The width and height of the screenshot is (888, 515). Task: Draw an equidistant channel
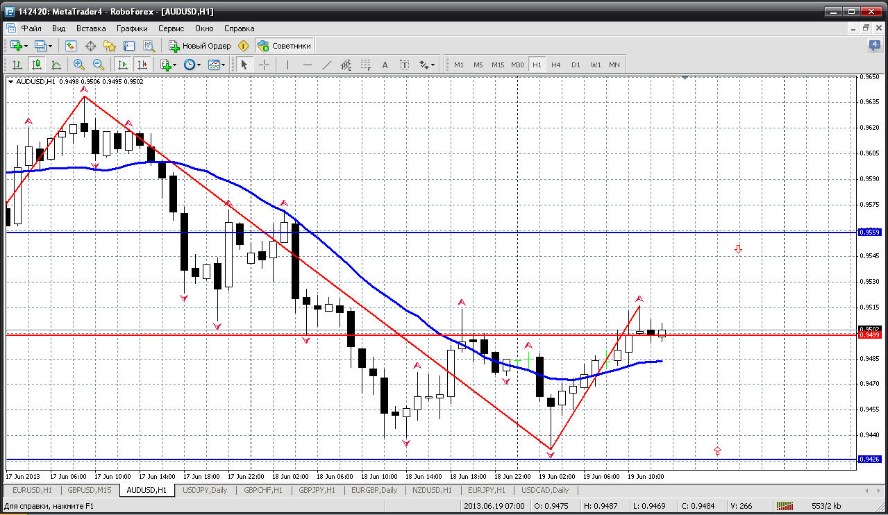[x=346, y=65]
